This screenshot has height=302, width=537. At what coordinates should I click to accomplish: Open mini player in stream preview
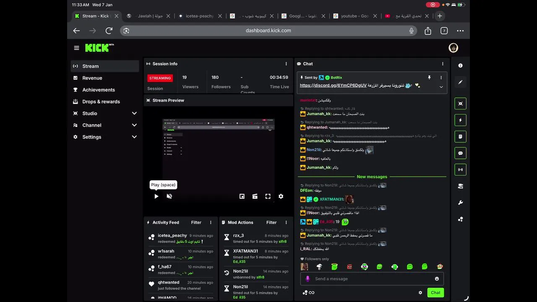coord(242,196)
